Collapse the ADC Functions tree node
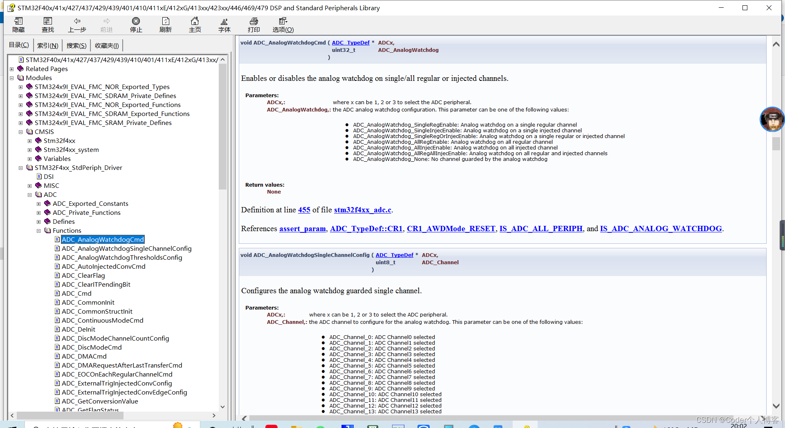This screenshot has width=785, height=428. pos(39,231)
